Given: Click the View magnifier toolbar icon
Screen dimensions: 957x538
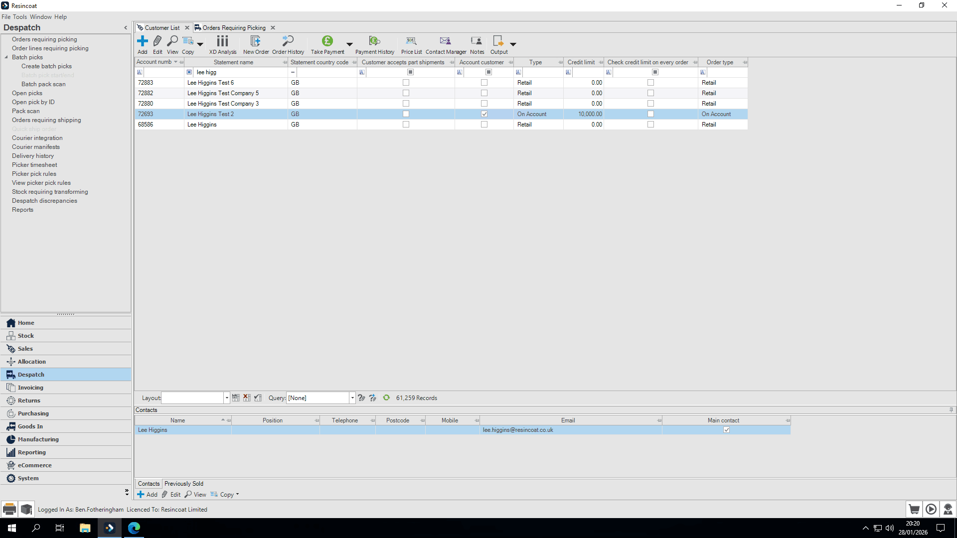Looking at the screenshot, I should click(172, 41).
